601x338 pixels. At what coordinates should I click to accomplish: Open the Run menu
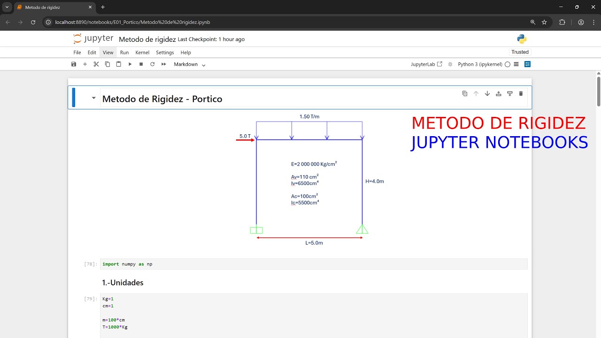pos(124,53)
